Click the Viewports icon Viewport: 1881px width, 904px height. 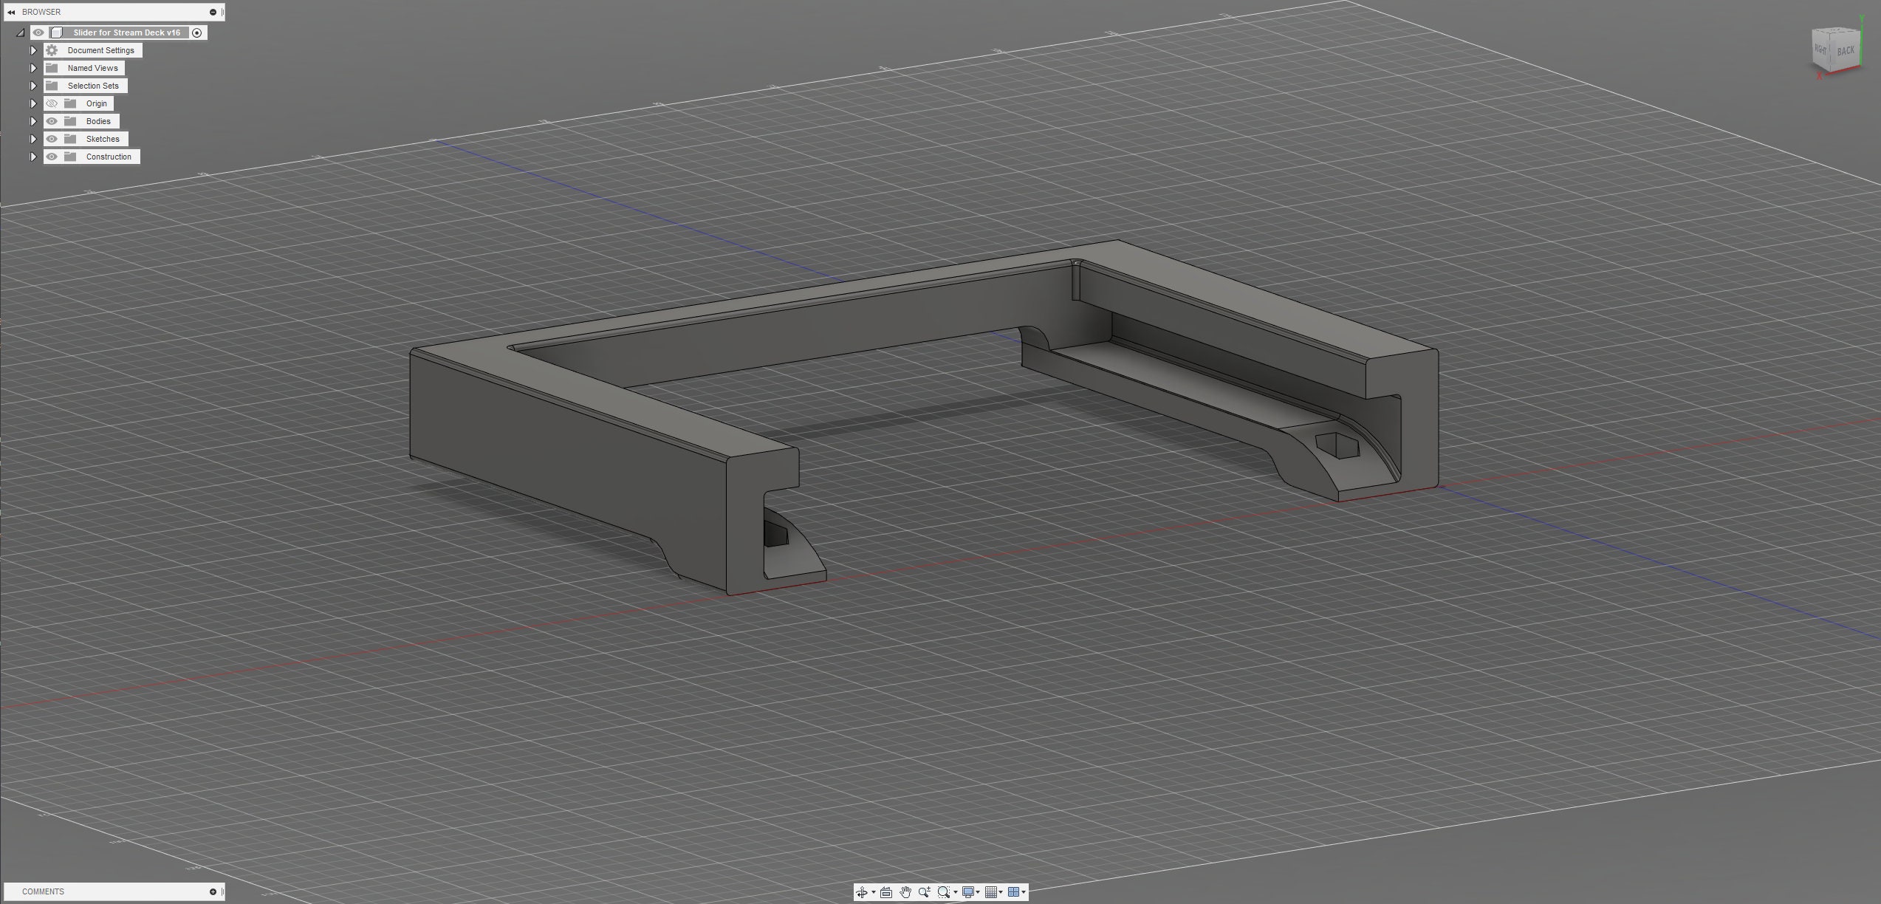coord(1014,891)
